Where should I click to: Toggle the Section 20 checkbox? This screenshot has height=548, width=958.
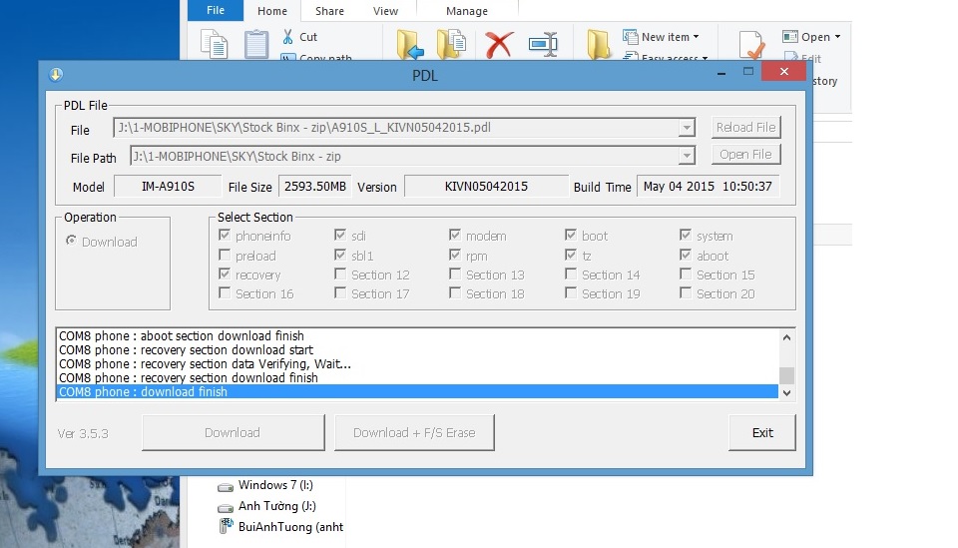tap(686, 293)
